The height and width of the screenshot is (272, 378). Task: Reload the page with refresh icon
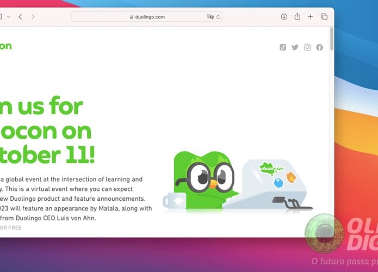point(218,17)
